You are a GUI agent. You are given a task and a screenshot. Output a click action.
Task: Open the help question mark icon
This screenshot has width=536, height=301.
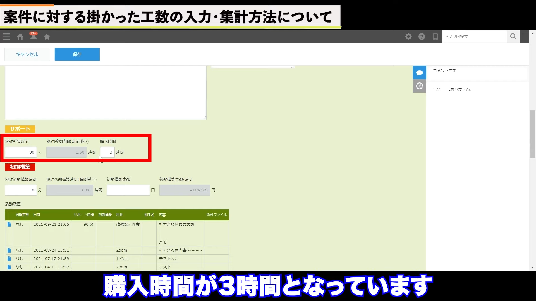click(422, 37)
